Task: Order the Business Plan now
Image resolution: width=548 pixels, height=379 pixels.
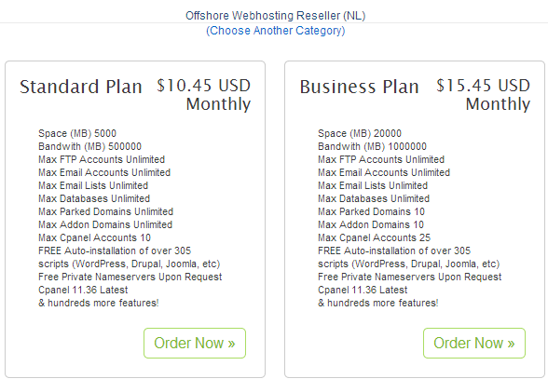Action: pos(474,343)
